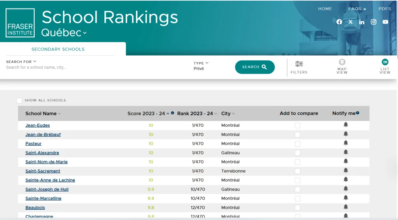398x220 pixels.
Task: Click the notify bell for Saint-Joseph de Hull
Action: pos(346,189)
